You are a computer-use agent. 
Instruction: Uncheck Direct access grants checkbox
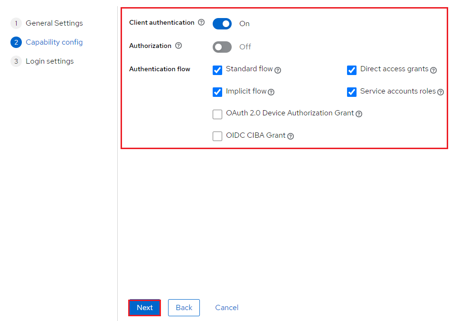(x=352, y=70)
